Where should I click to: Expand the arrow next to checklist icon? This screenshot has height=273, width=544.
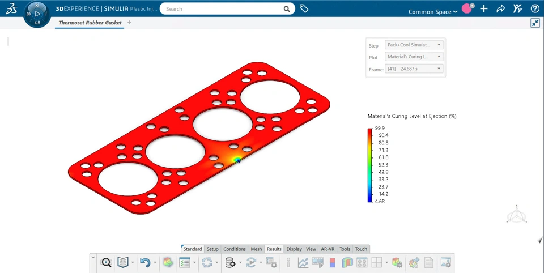[x=194, y=263]
